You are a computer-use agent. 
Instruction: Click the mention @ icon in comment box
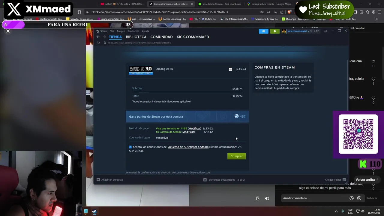(352, 198)
